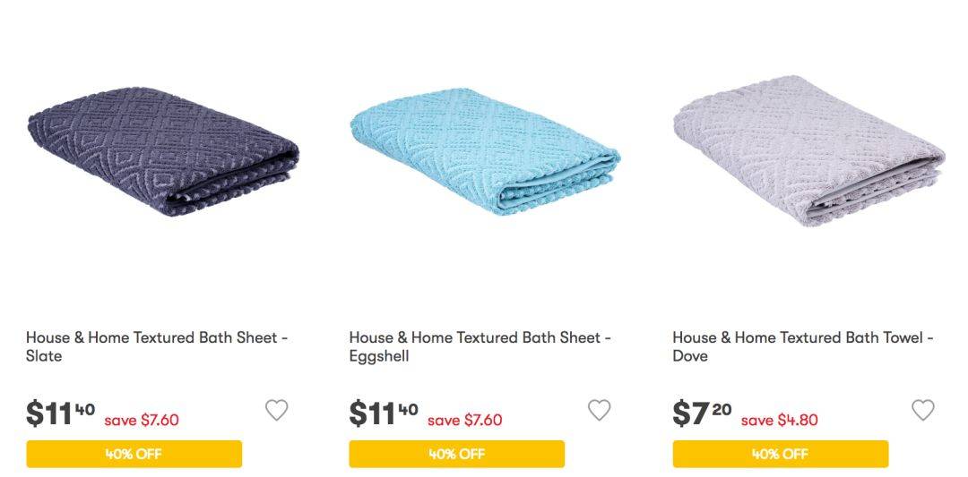Image resolution: width=968 pixels, height=477 pixels.
Task: Click the word 'Slate' in first product name
Action: [x=44, y=355]
